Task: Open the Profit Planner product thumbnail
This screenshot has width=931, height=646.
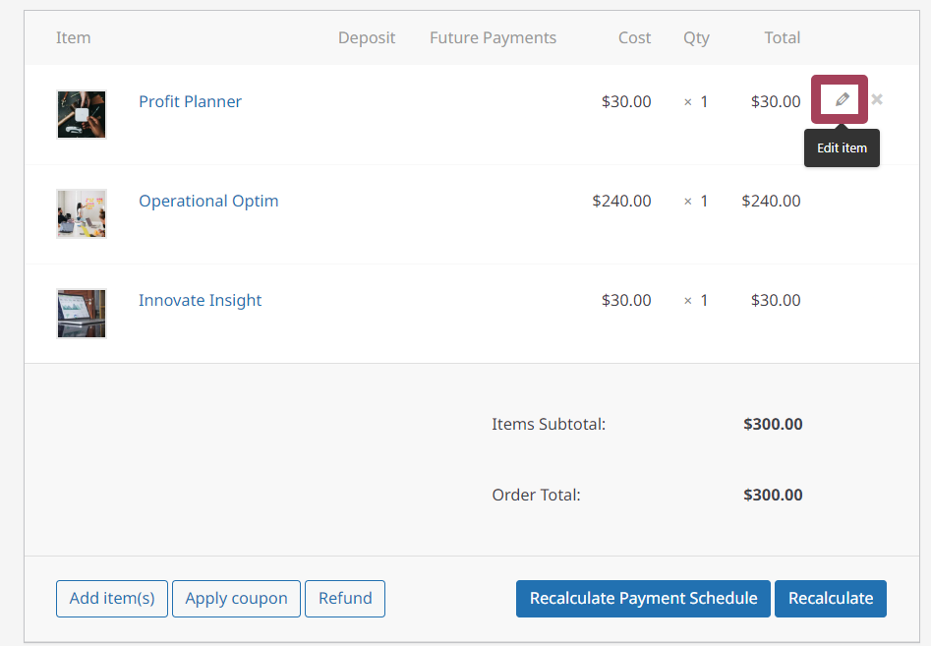Action: coord(82,114)
